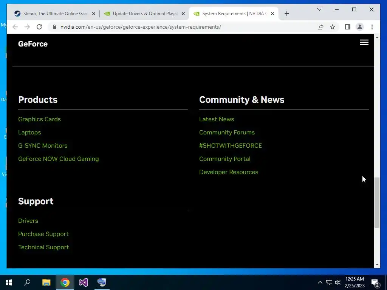Show hidden system tray icons
The image size is (387, 290).
click(320, 282)
